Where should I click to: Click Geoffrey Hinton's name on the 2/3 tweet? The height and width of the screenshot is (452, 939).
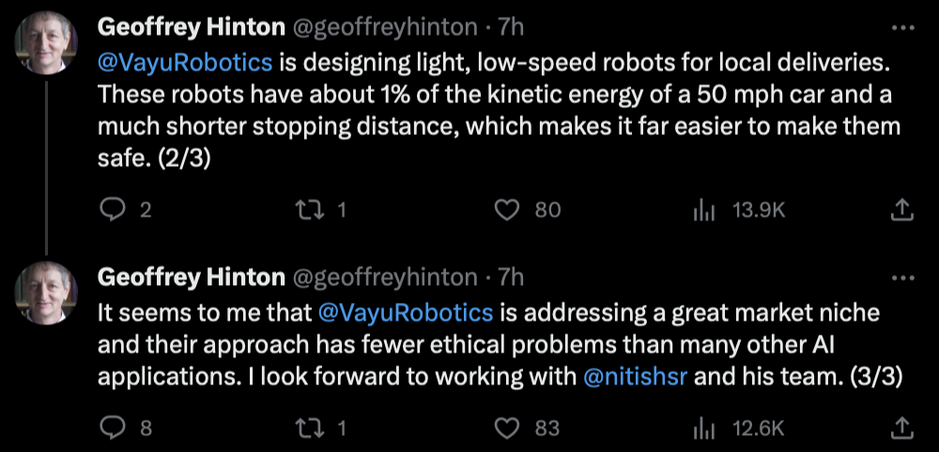click(x=191, y=28)
